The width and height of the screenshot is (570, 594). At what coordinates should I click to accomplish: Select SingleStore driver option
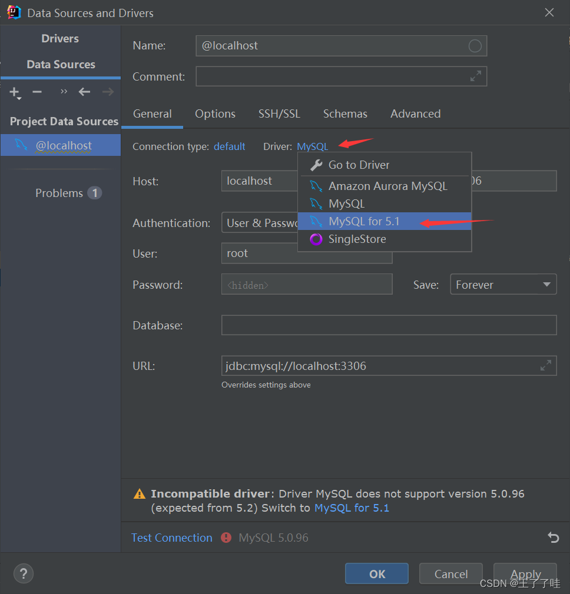(x=385, y=239)
